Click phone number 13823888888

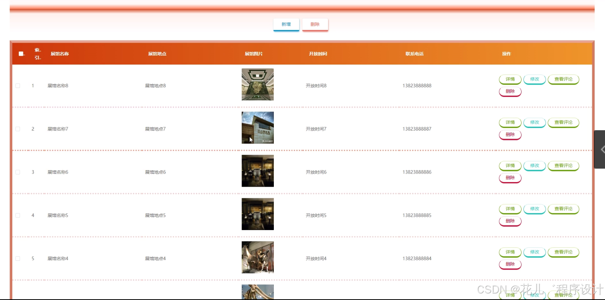pos(417,86)
